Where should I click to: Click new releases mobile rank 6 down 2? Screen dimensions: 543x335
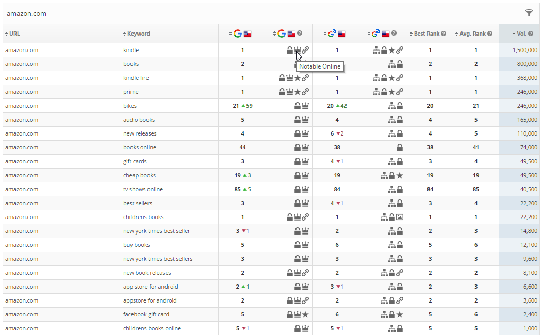(x=337, y=133)
